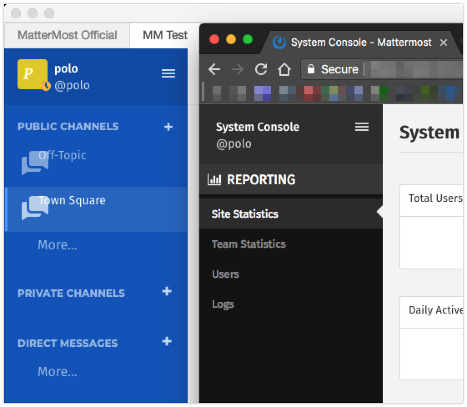Click the Secure padlock icon
467x407 pixels.
[311, 69]
